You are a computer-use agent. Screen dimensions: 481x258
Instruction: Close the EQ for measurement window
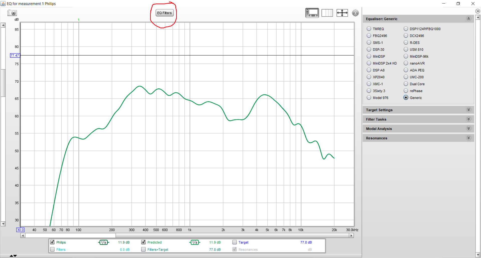point(473,4)
